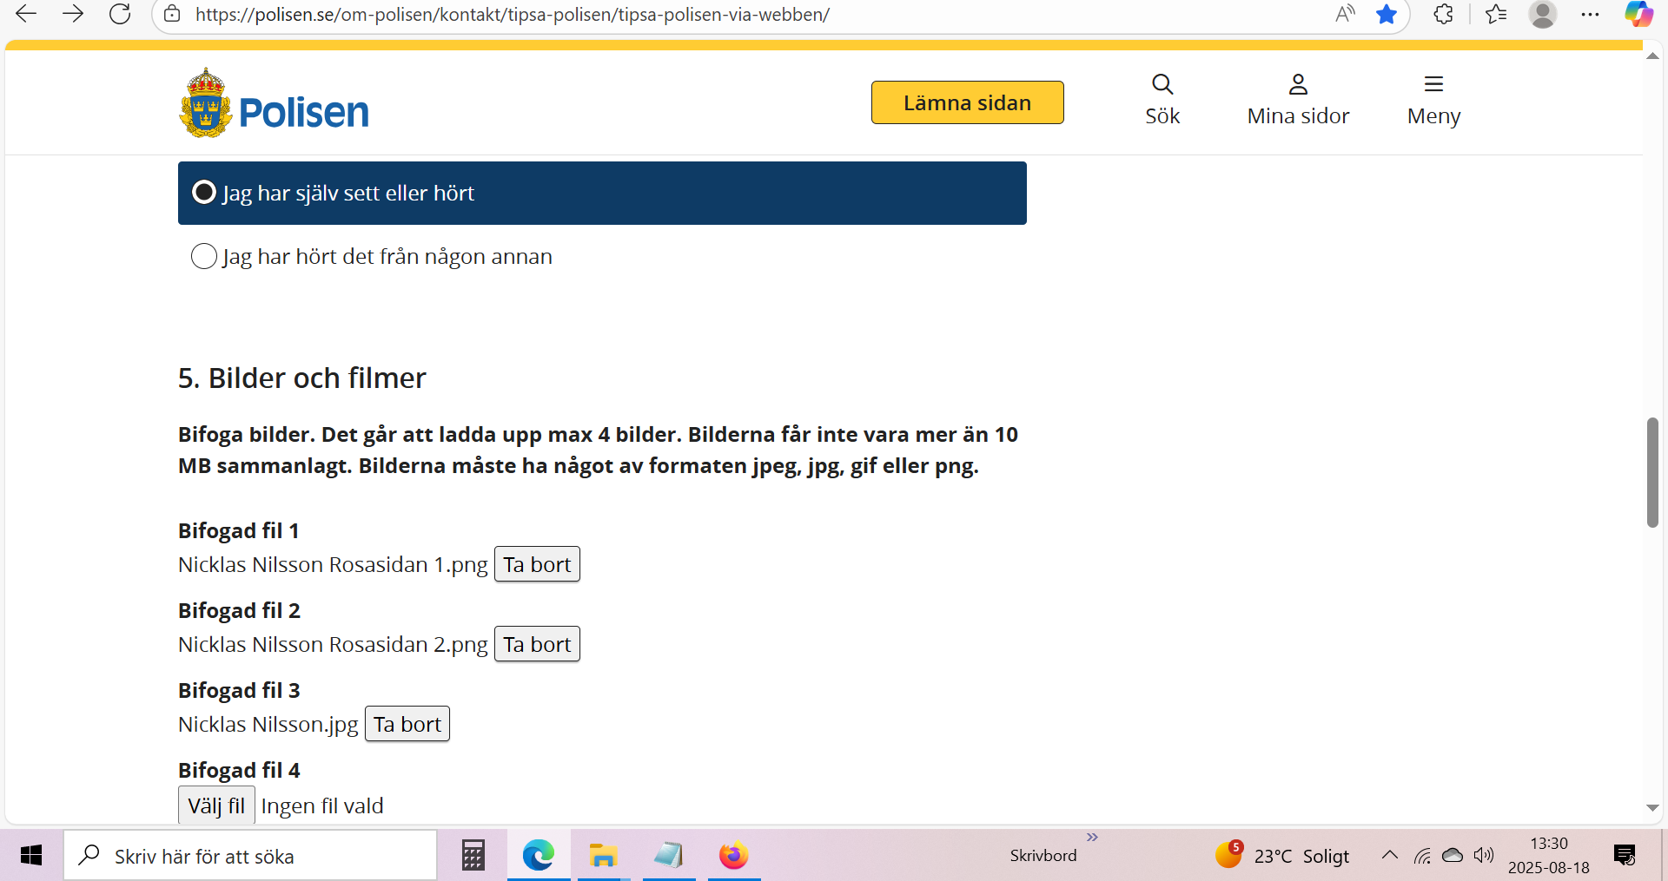Remove attached file Nicklas Nilsson.jpg
This screenshot has height=881, width=1668.
tap(407, 724)
